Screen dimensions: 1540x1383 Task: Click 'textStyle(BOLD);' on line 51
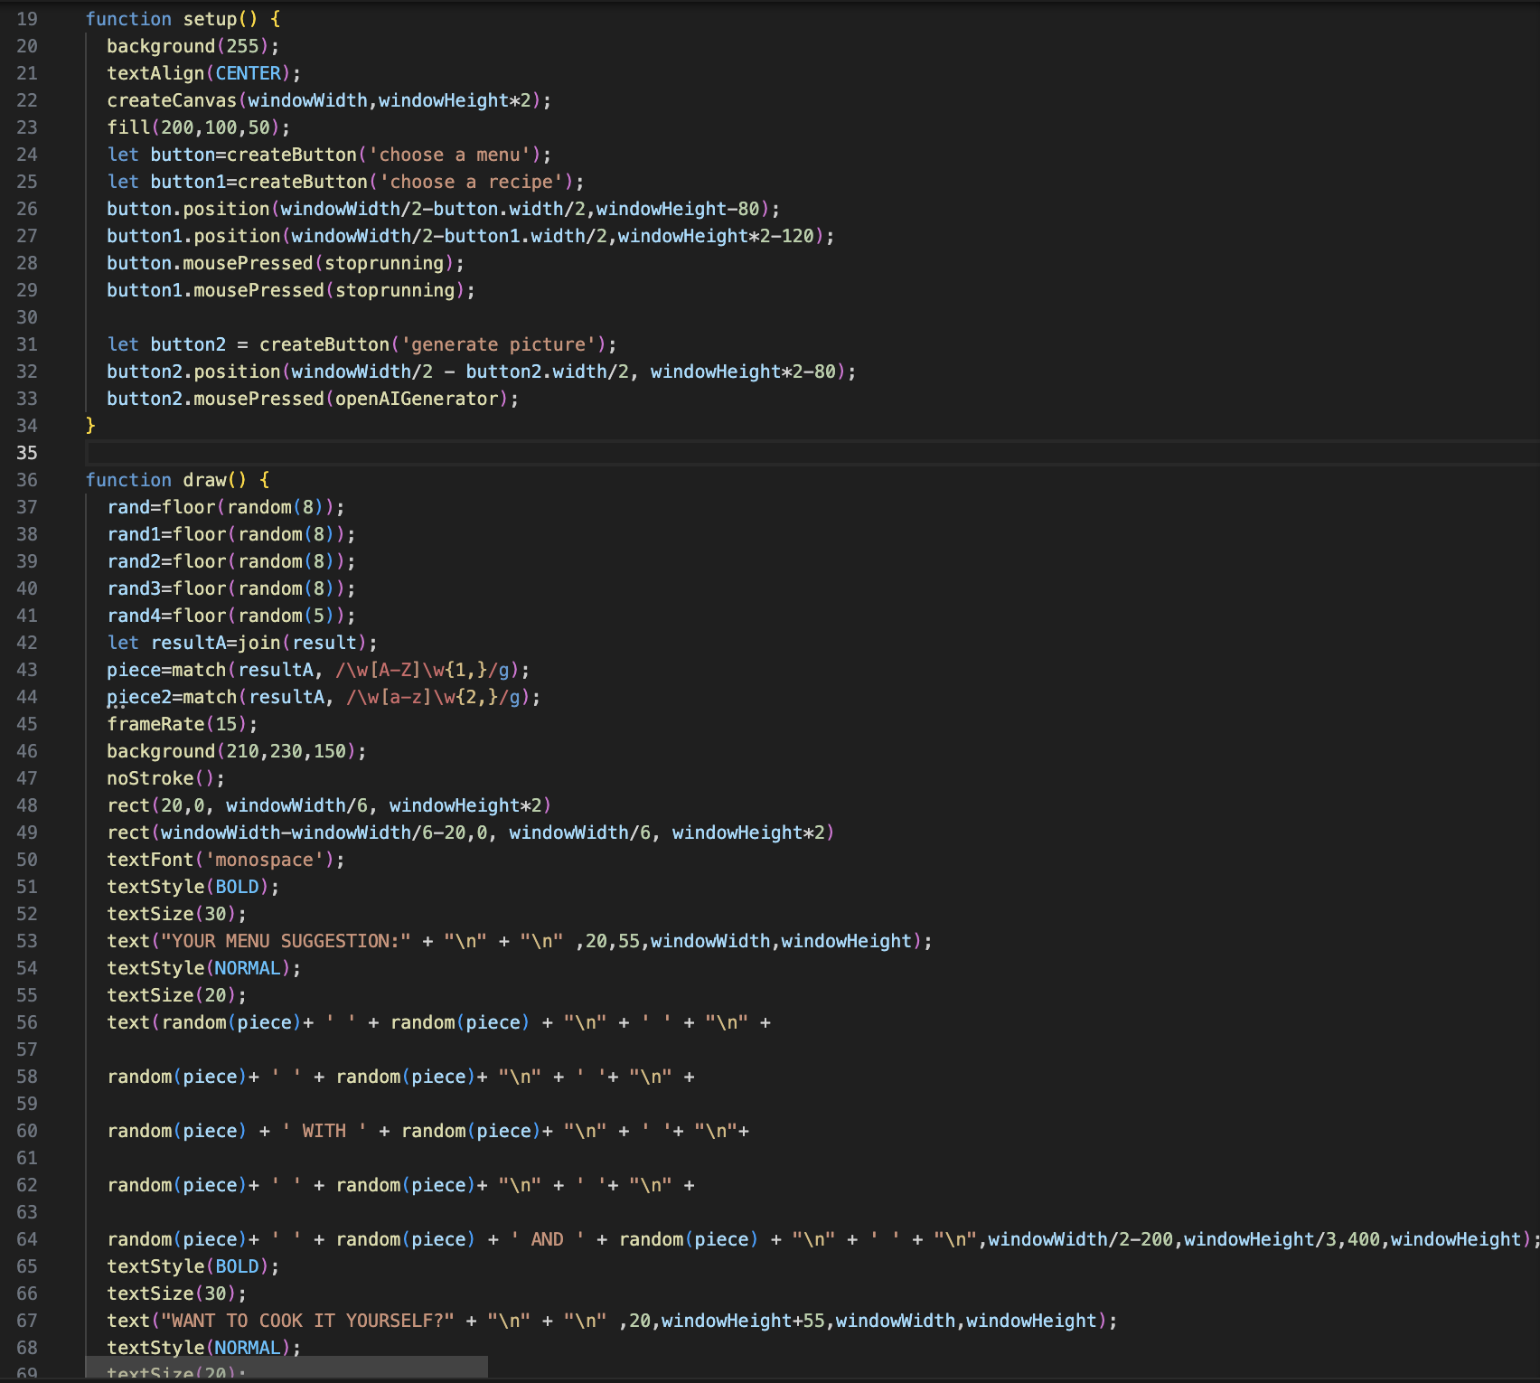(x=193, y=887)
